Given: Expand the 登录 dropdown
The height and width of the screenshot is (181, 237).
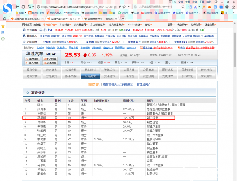Looking at the screenshot, I should coord(171,25).
